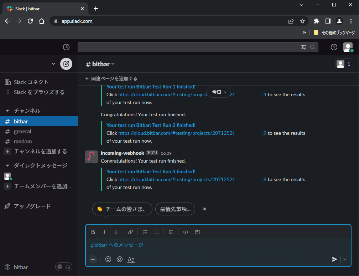This screenshot has width=359, height=276.
Task: Click the チームの皆さま suggestion chip
Action: 122,209
